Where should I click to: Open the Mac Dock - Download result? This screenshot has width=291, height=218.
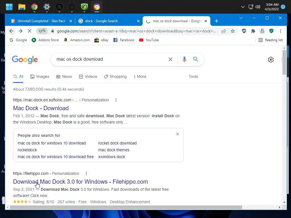click(41, 108)
